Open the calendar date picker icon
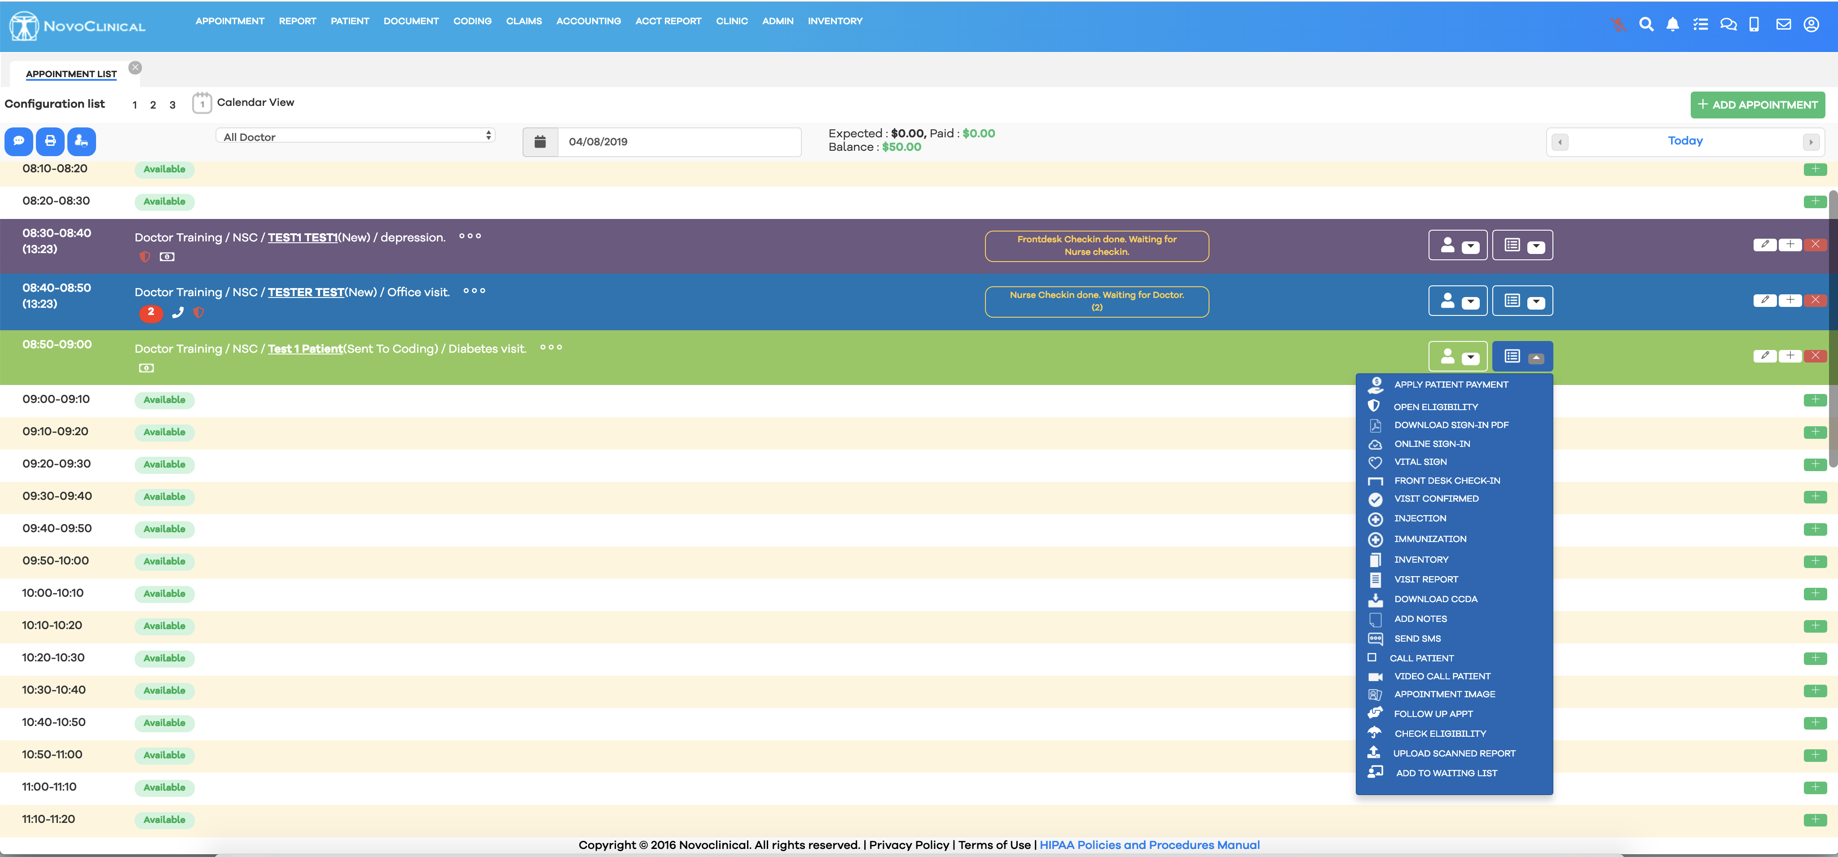The width and height of the screenshot is (1838, 857). 540,142
